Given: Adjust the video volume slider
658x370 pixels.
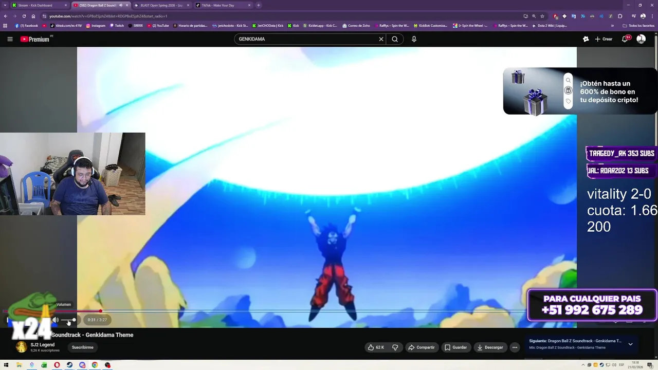Looking at the screenshot, I should (69, 320).
